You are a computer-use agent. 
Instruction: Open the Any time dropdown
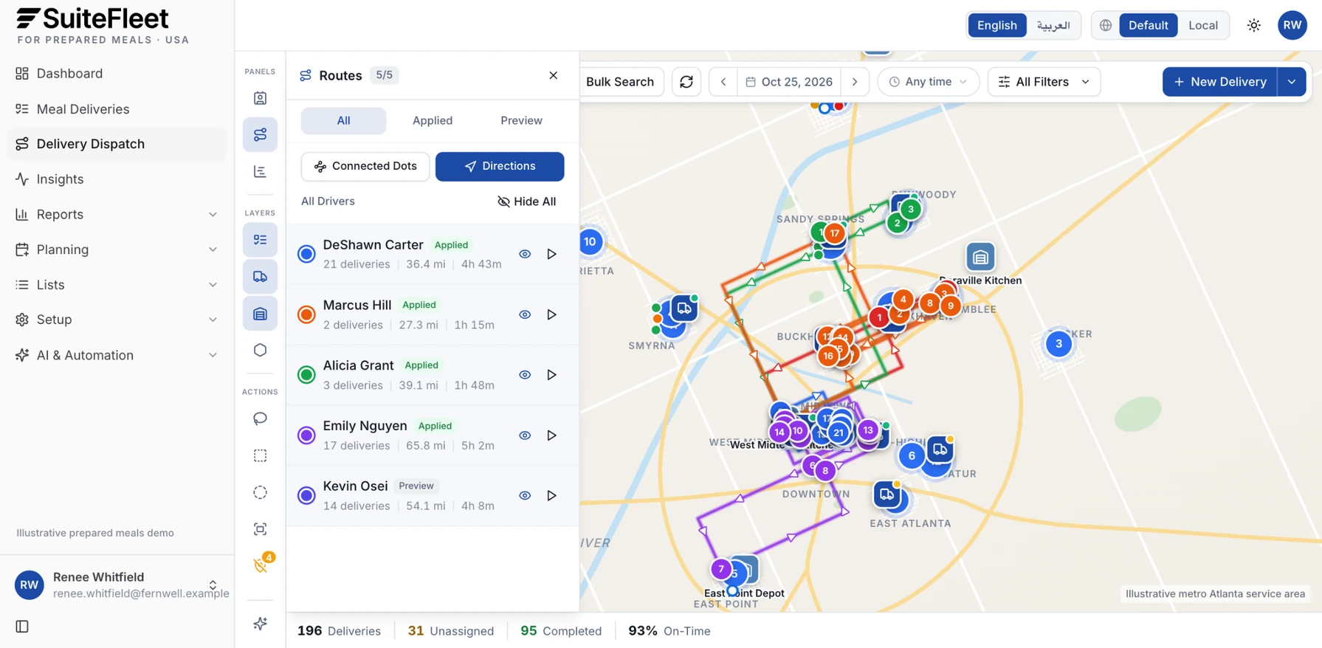click(928, 82)
